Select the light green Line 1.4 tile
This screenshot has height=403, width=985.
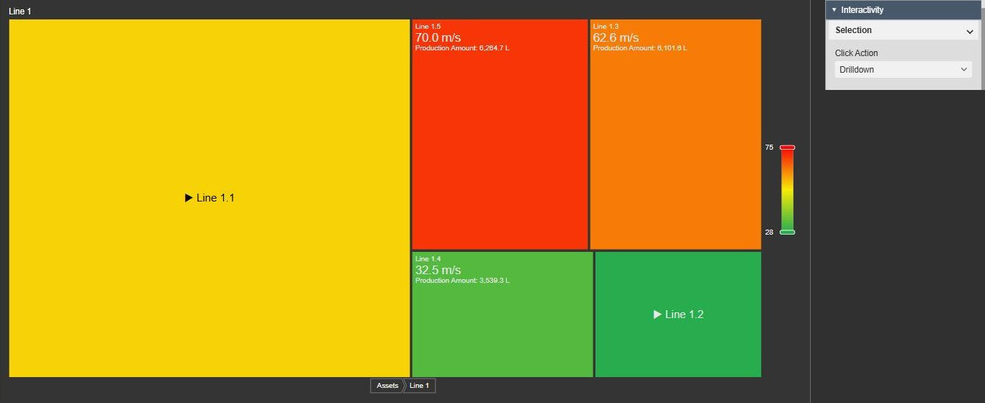502,314
